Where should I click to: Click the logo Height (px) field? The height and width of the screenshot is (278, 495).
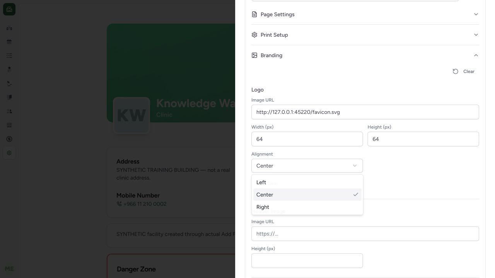[x=423, y=139]
